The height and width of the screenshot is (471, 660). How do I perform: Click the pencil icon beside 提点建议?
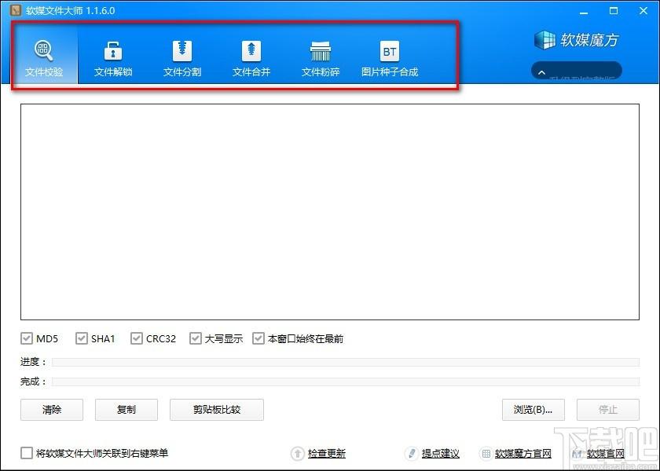[411, 454]
